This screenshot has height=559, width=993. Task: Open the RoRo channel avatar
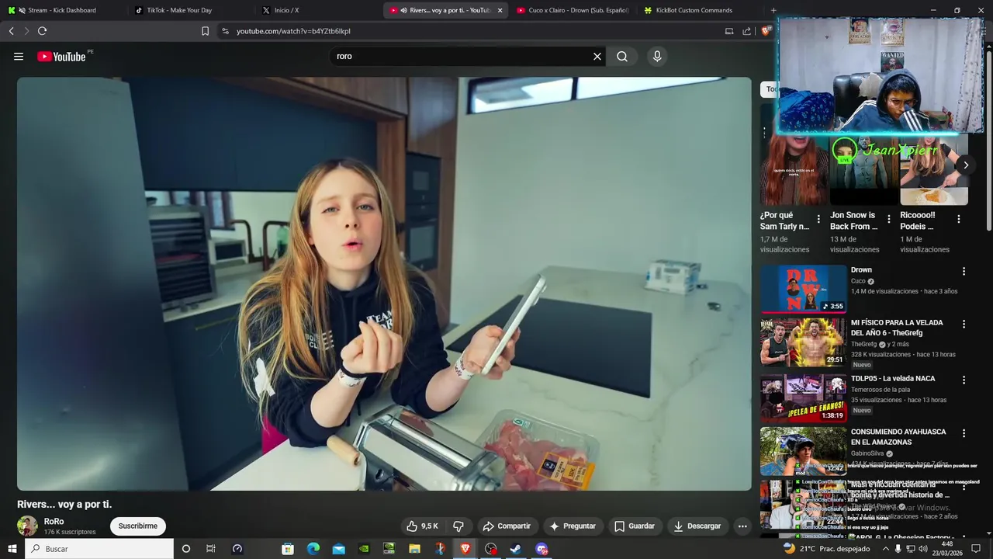click(x=28, y=526)
